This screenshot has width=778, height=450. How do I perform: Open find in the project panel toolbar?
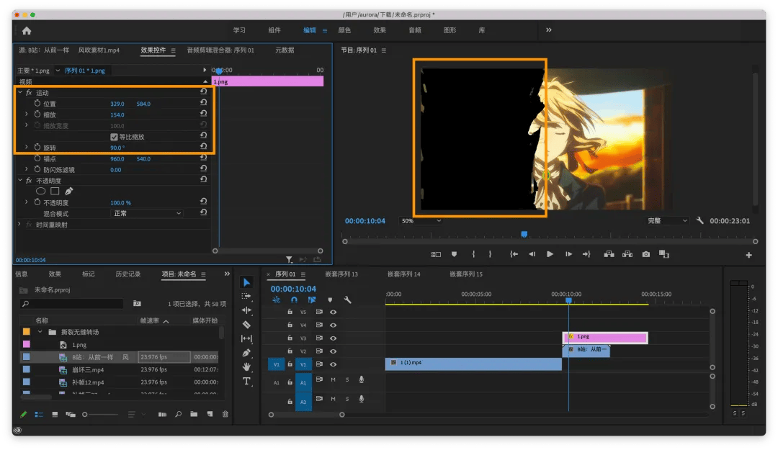178,414
